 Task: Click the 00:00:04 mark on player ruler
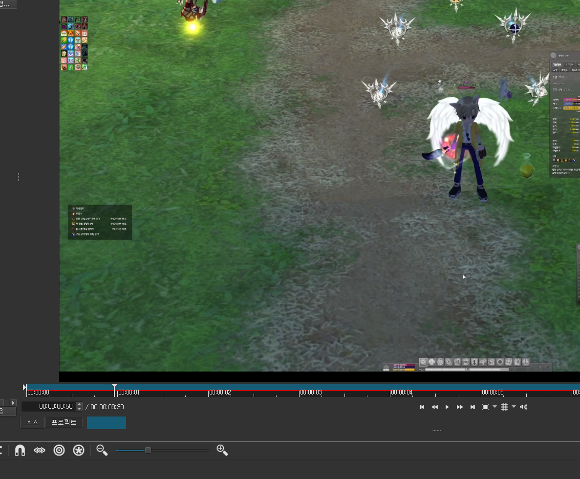[x=402, y=392]
